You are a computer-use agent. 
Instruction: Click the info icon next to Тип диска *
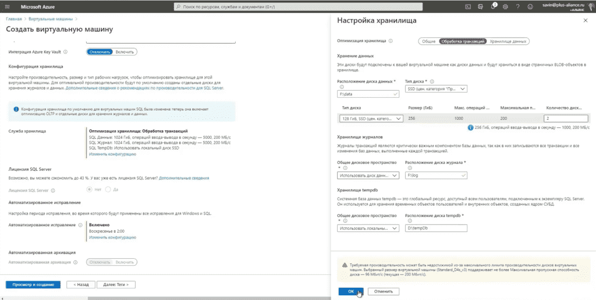pos(432,81)
